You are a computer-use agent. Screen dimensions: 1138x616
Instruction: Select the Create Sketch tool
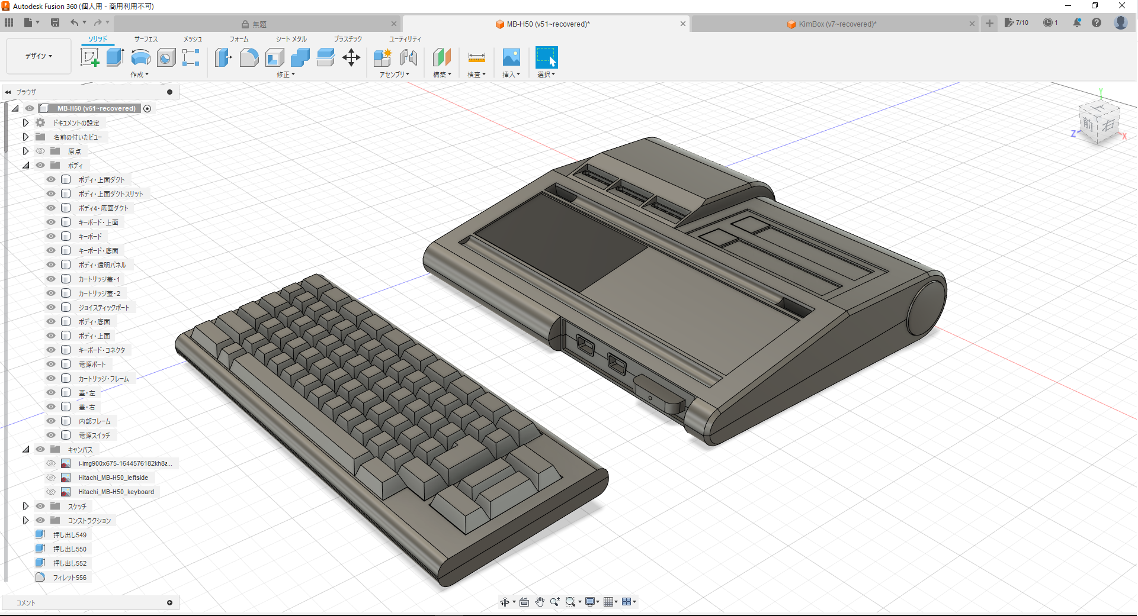coord(90,57)
